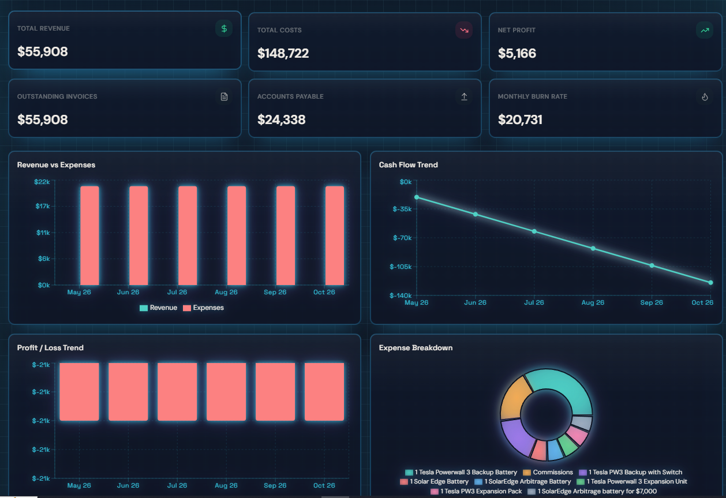Click the Revenue vs Expenses chart title
The image size is (726, 498).
pos(56,165)
